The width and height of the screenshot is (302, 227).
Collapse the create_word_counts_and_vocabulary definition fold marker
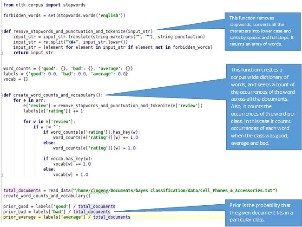tap(2, 95)
